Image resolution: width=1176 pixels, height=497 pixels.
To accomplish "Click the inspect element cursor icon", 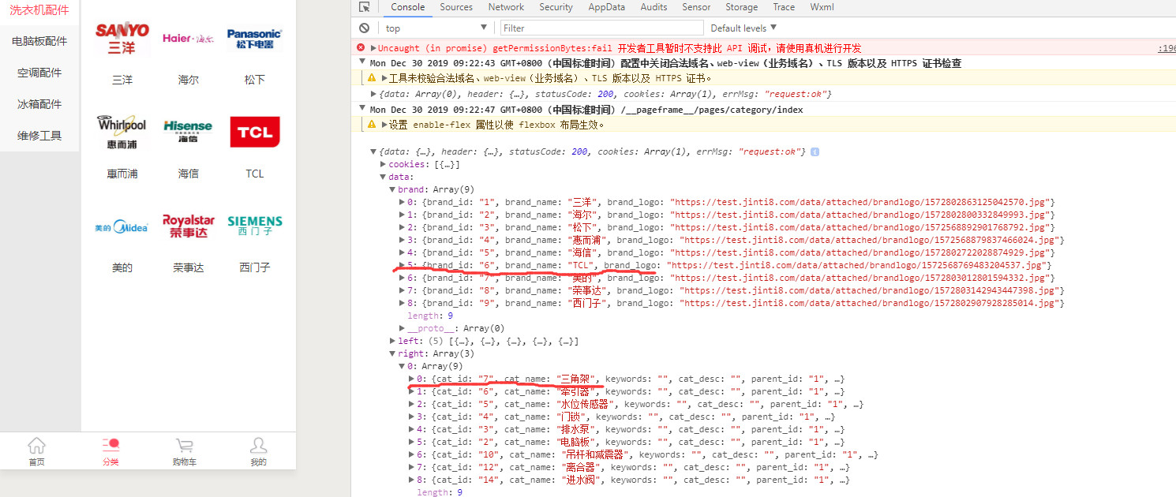I will [x=364, y=7].
